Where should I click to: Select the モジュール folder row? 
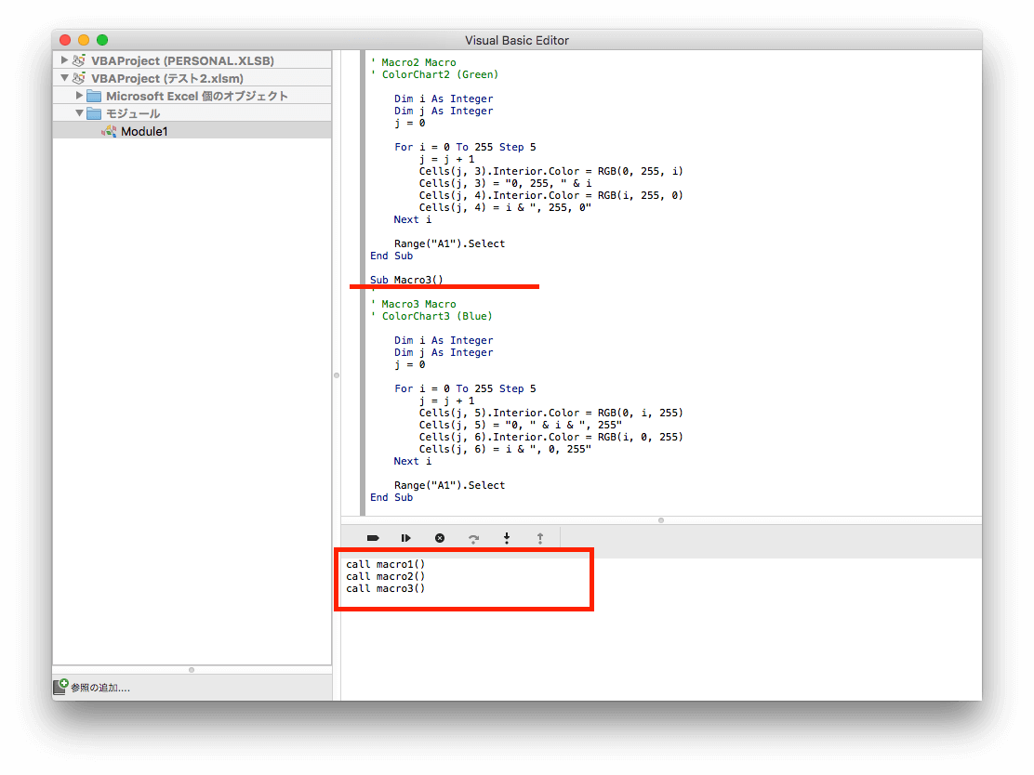pyautogui.click(x=192, y=113)
